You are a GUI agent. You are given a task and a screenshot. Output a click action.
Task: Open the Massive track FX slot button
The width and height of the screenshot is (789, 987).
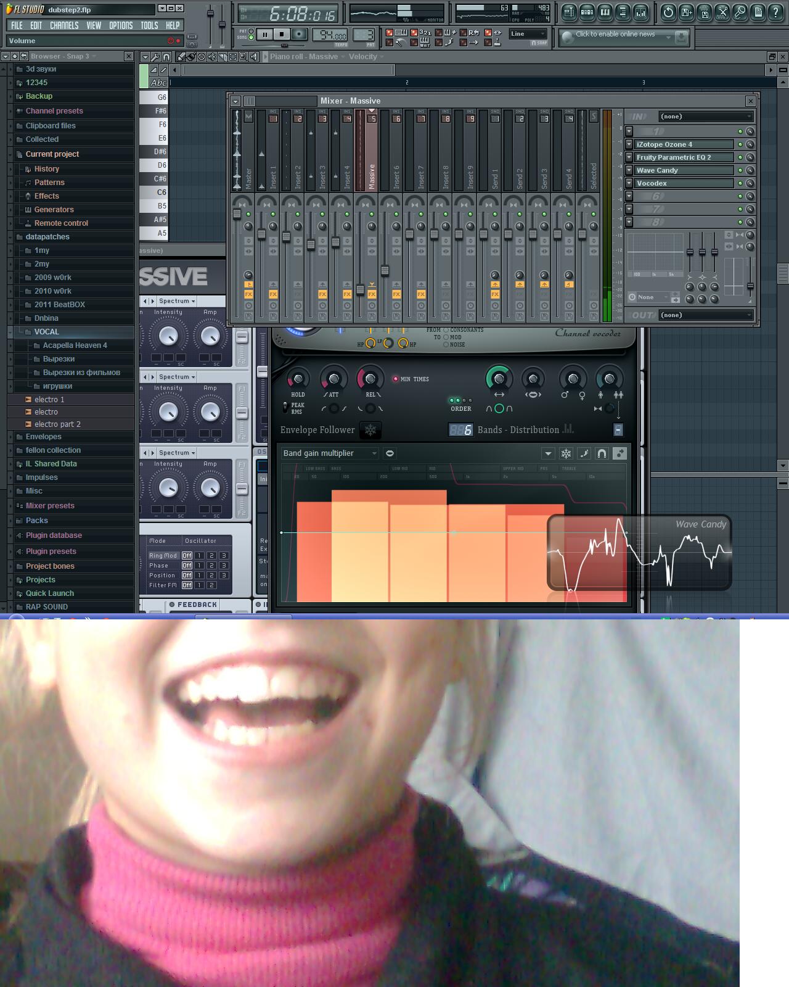click(372, 294)
